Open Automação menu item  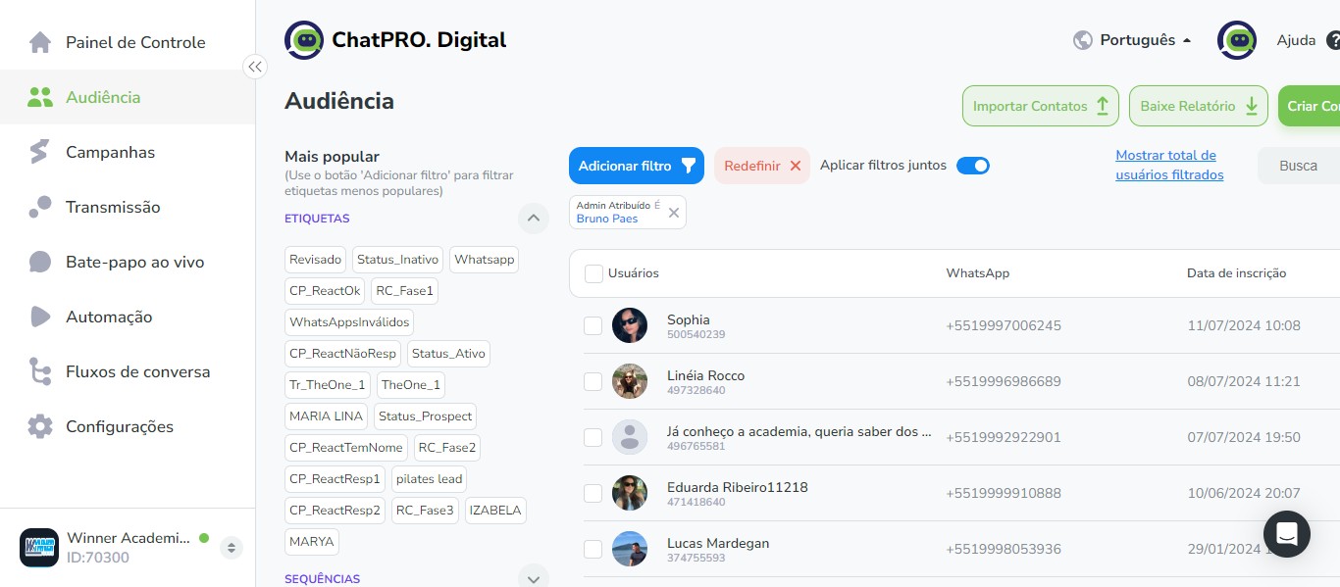click(128, 317)
